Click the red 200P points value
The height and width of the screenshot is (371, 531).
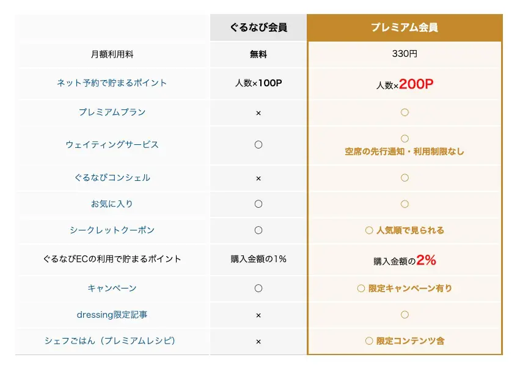tap(416, 84)
